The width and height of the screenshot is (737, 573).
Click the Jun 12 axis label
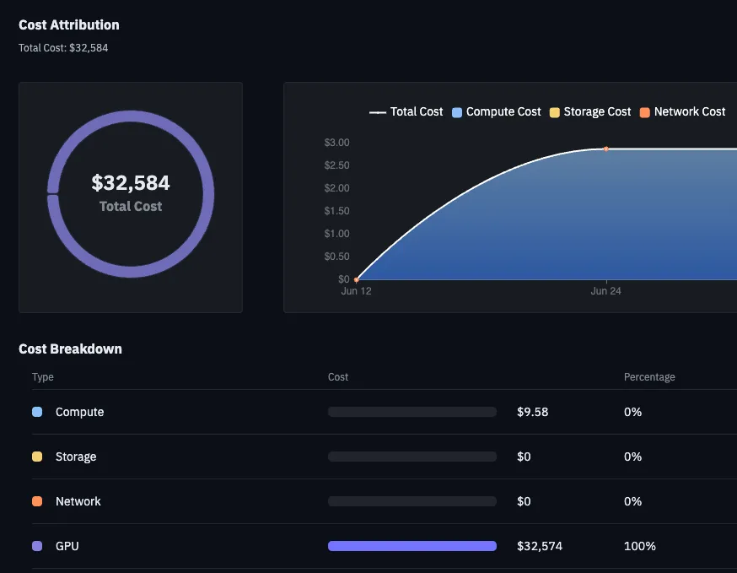[x=357, y=291]
